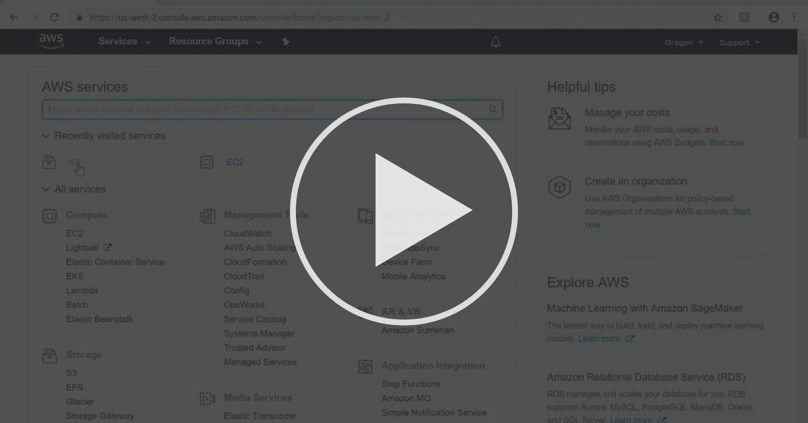
Task: Click the Management Tools category icon
Action: click(x=207, y=216)
